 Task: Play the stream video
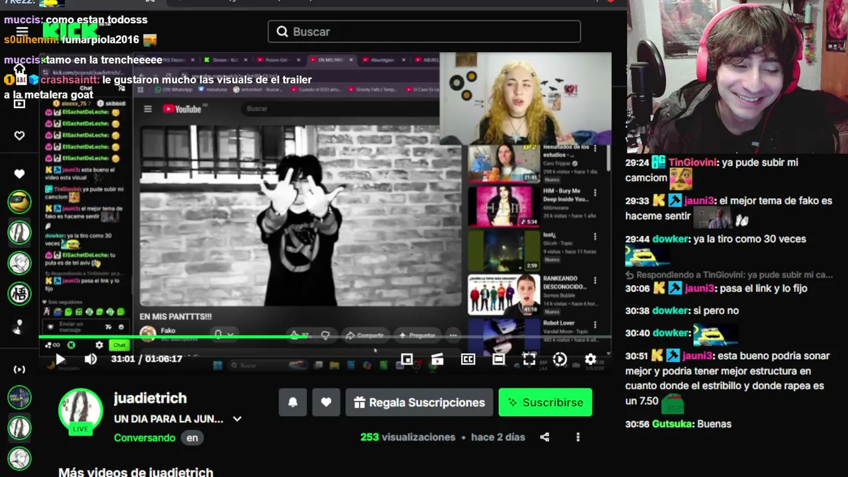click(x=60, y=359)
